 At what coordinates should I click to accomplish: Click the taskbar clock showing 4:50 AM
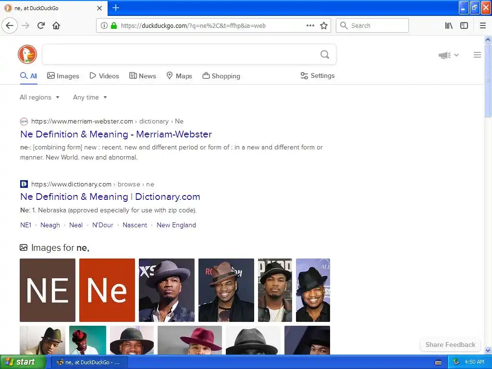[x=474, y=362]
